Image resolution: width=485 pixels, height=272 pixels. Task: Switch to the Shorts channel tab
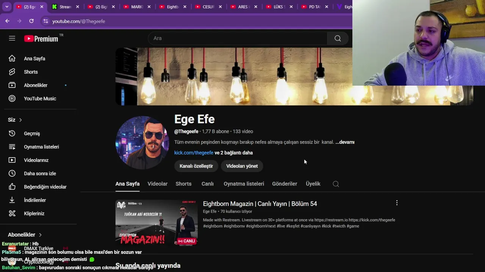point(183,184)
